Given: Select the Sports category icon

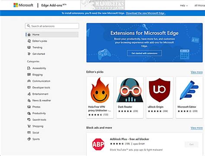Looking at the screenshot, I should 29,139.
